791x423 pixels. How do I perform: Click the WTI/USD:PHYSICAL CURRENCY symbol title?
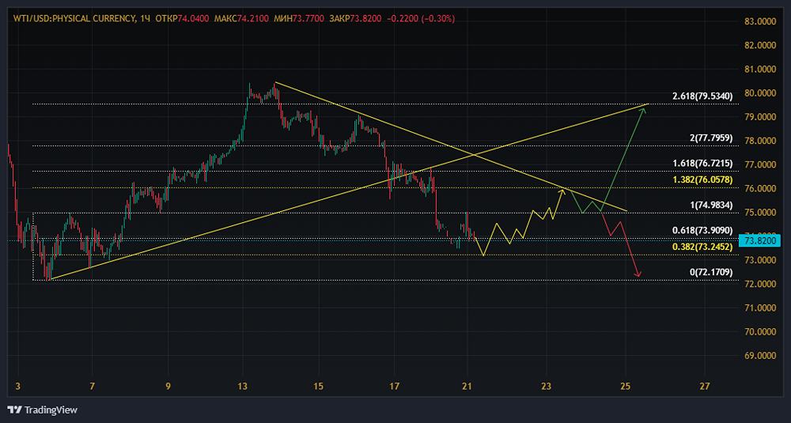click(74, 19)
